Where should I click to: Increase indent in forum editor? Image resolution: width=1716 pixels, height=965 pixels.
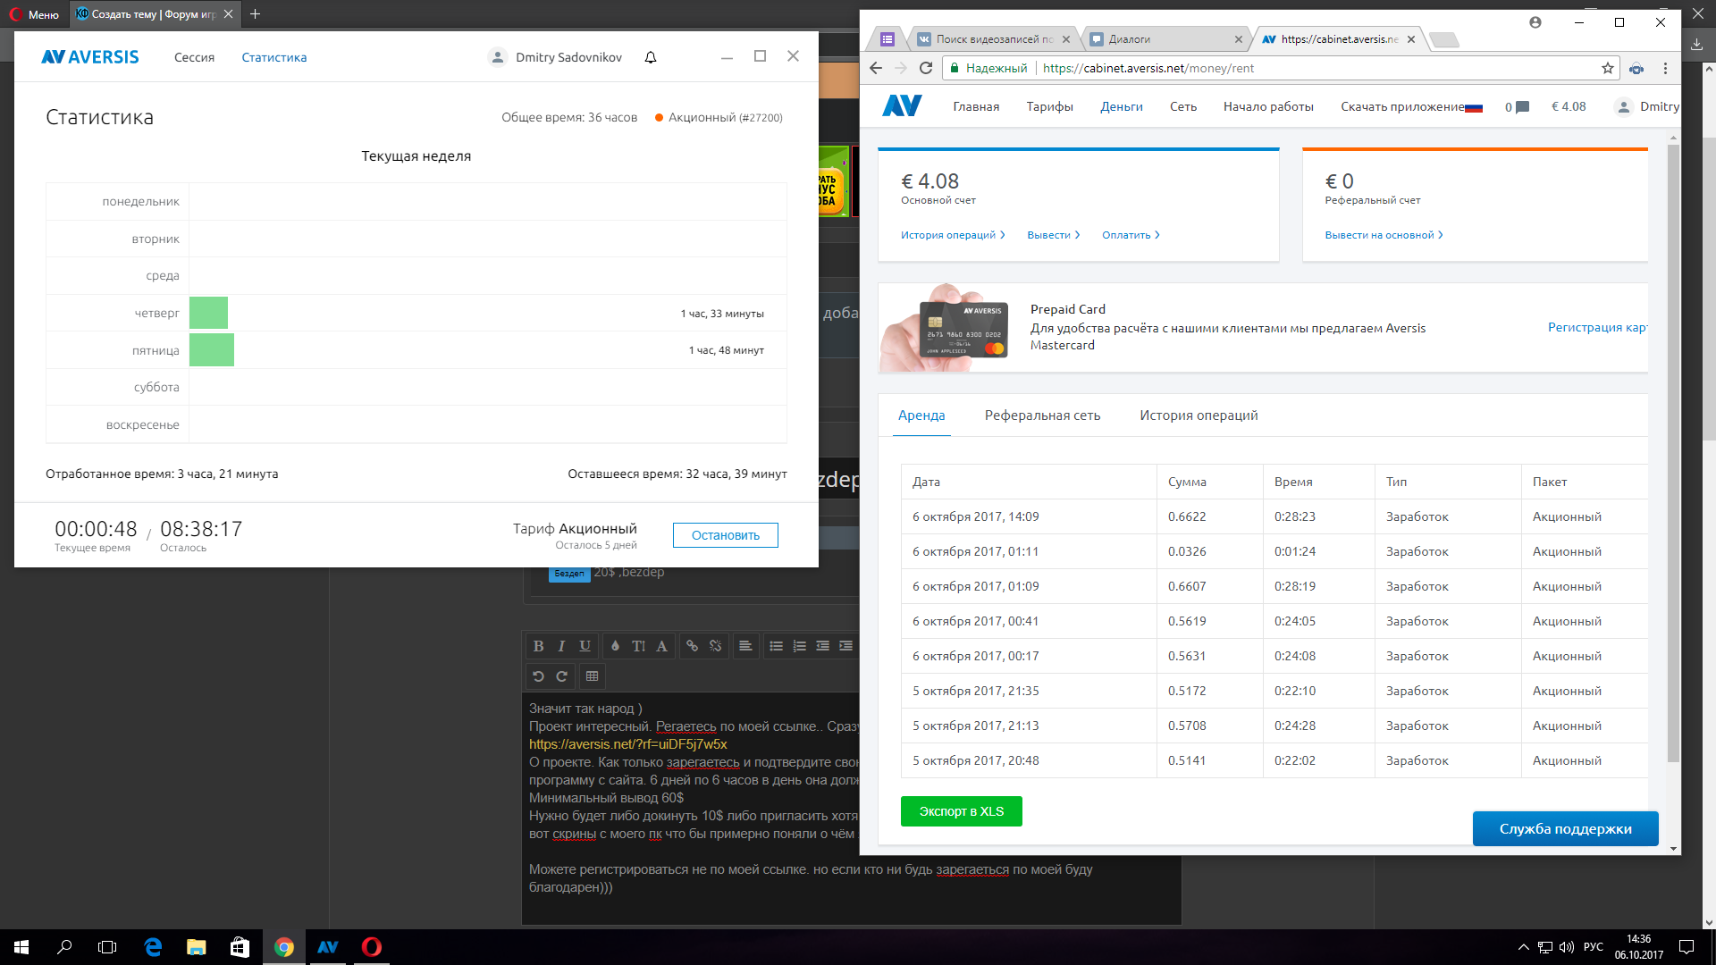pyautogui.click(x=845, y=646)
